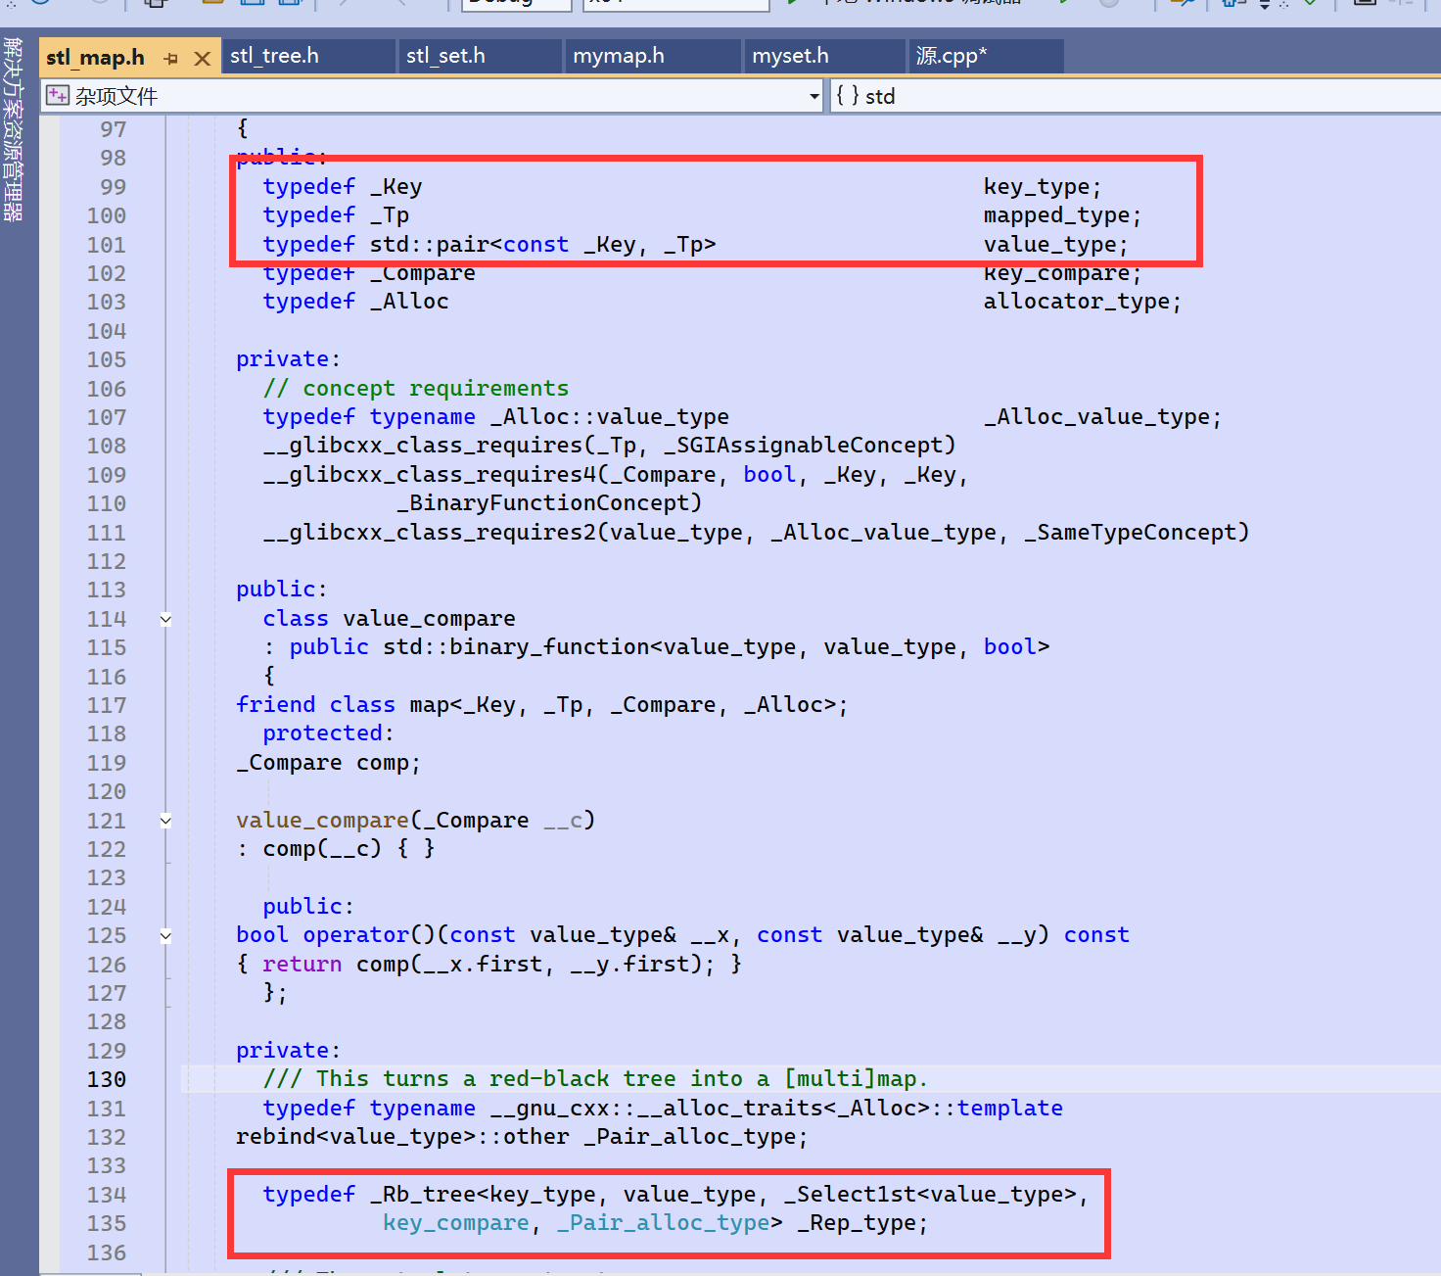This screenshot has height=1276, width=1441.
Task: Click mapped_type; on line 100
Action: [1062, 215]
